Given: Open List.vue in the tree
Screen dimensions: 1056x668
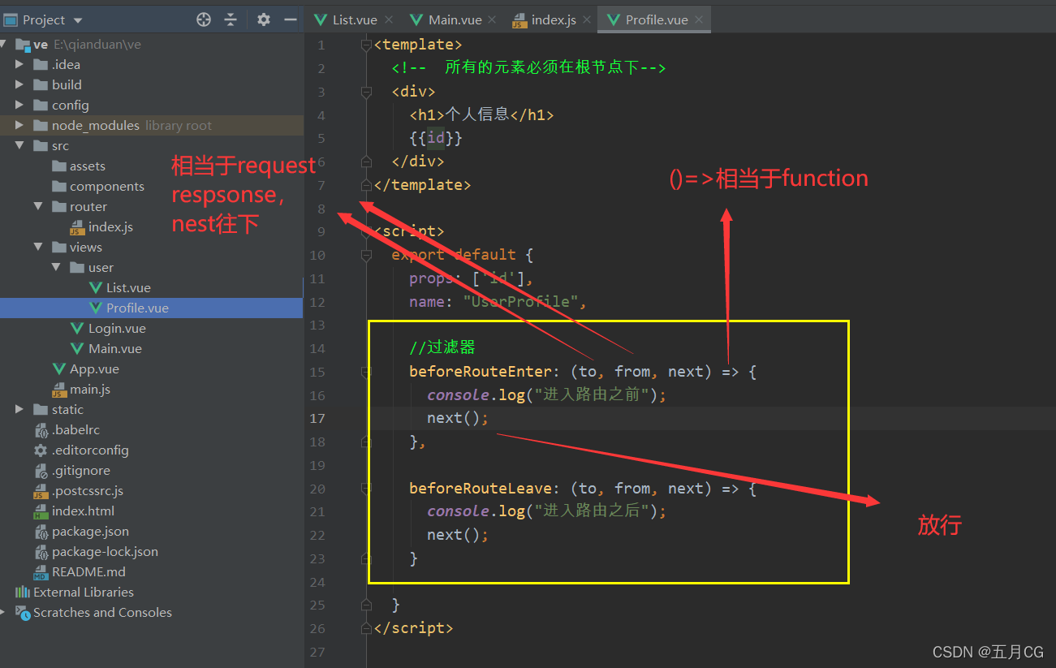Looking at the screenshot, I should tap(119, 287).
